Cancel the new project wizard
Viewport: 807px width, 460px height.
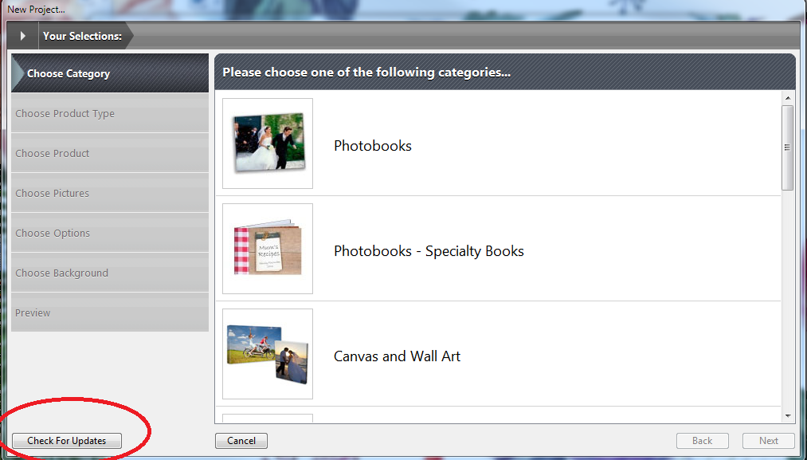(x=241, y=441)
